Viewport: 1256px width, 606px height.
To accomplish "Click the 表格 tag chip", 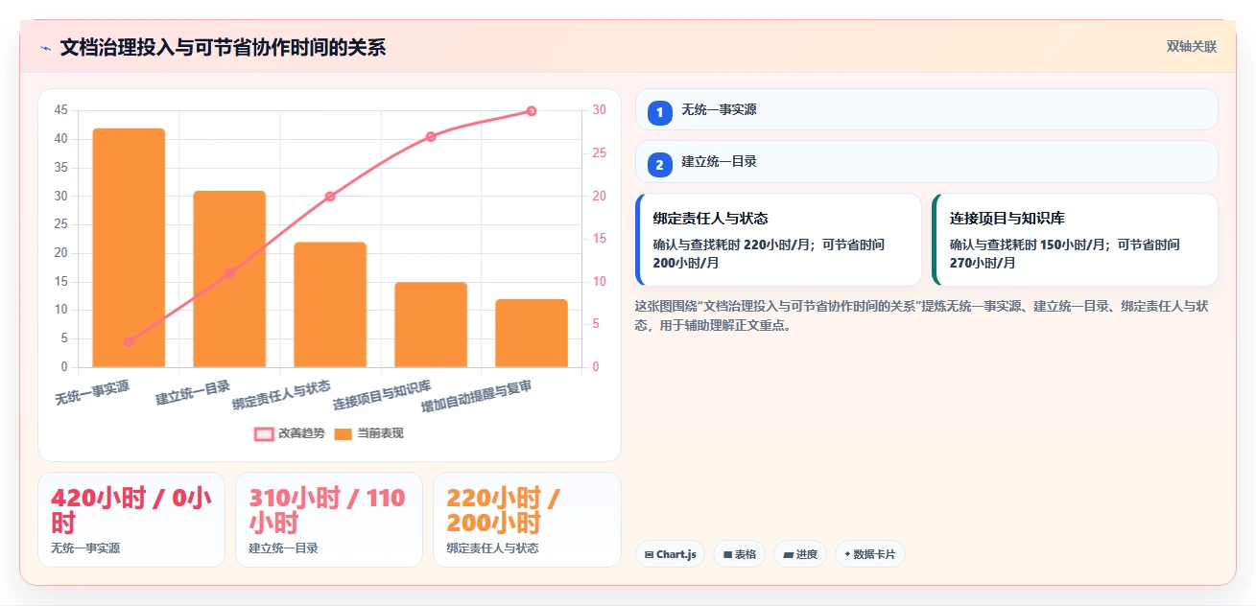I will pyautogui.click(x=739, y=554).
